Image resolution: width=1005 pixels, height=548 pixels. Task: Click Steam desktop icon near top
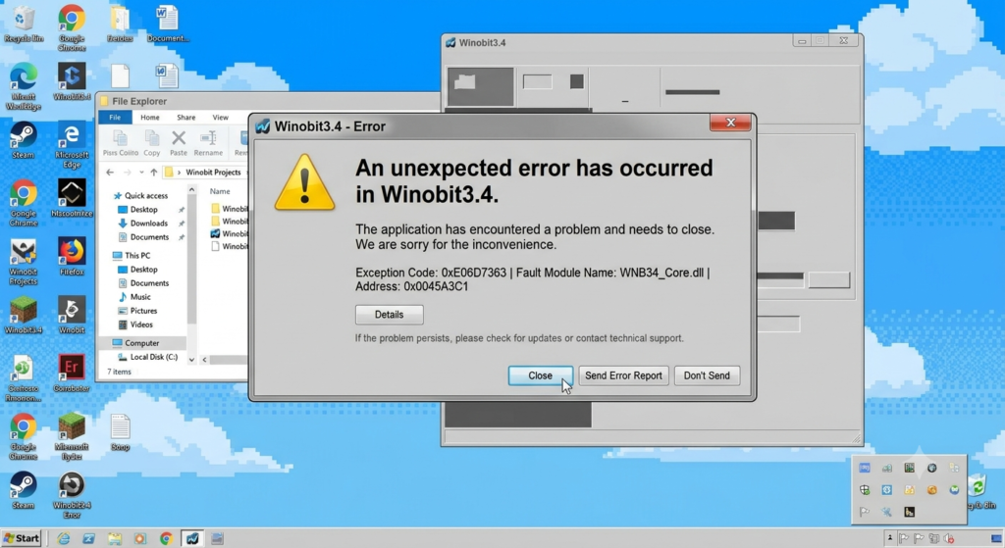point(24,140)
